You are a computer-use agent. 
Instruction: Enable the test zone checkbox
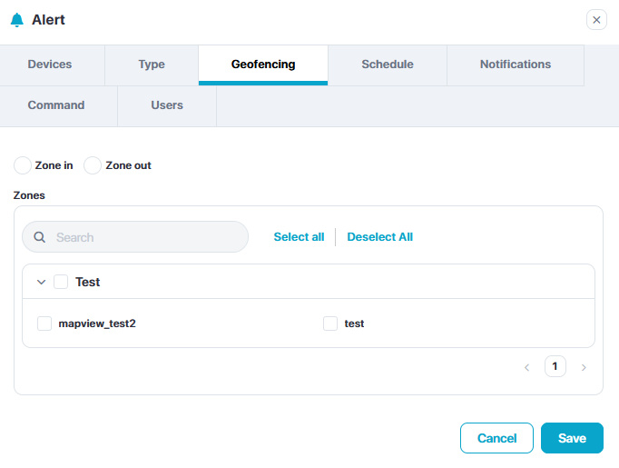[x=330, y=324]
